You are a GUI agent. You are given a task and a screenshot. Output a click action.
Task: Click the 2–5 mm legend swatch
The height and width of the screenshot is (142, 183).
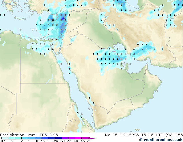pyautogui.click(x=25, y=138)
